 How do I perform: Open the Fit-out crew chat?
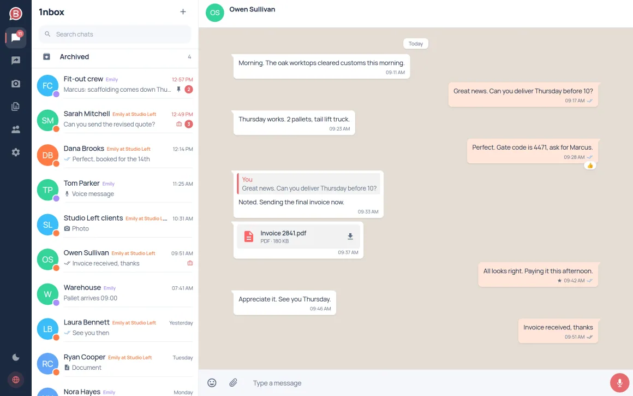pyautogui.click(x=115, y=85)
